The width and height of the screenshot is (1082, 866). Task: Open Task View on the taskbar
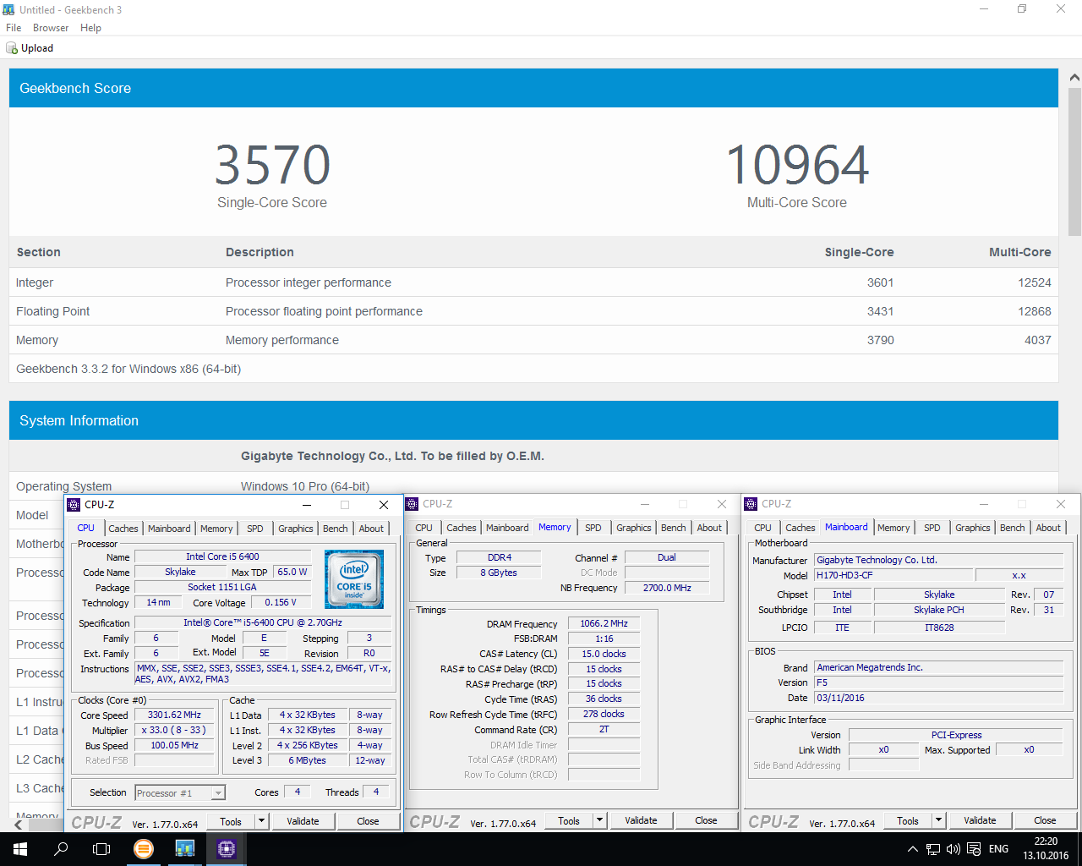click(x=101, y=849)
